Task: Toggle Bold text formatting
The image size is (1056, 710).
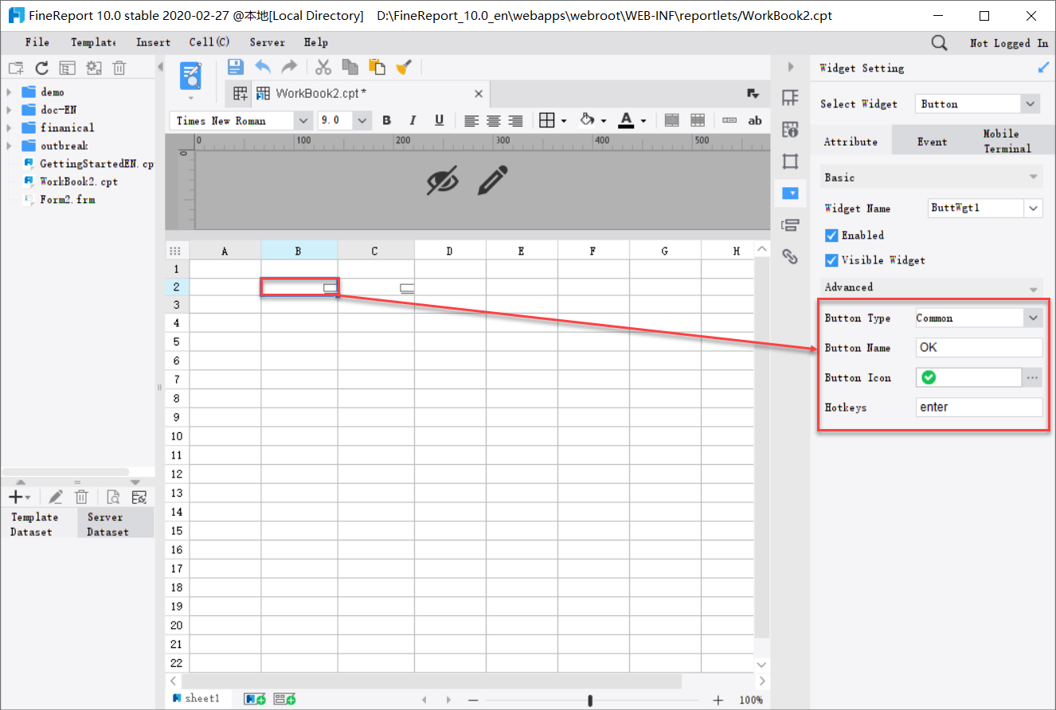Action: point(387,120)
